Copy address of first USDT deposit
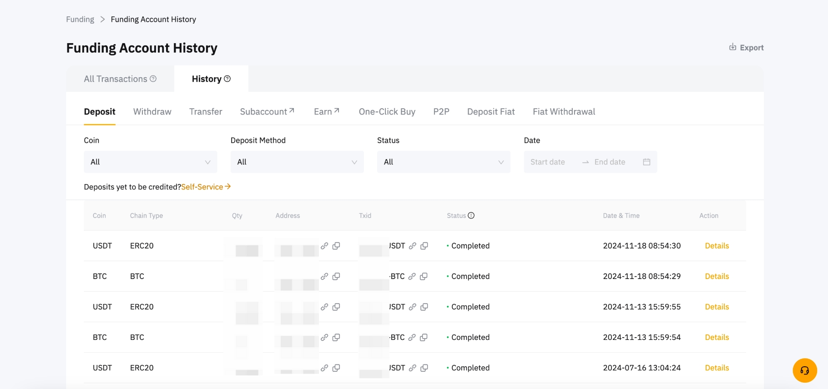 [x=336, y=246]
